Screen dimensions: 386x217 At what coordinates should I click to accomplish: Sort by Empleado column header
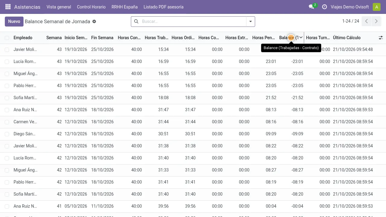pos(23,38)
